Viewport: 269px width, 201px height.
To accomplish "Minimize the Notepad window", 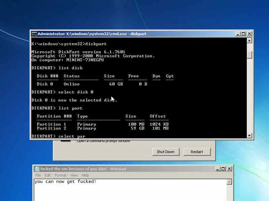I will (x=217, y=169).
